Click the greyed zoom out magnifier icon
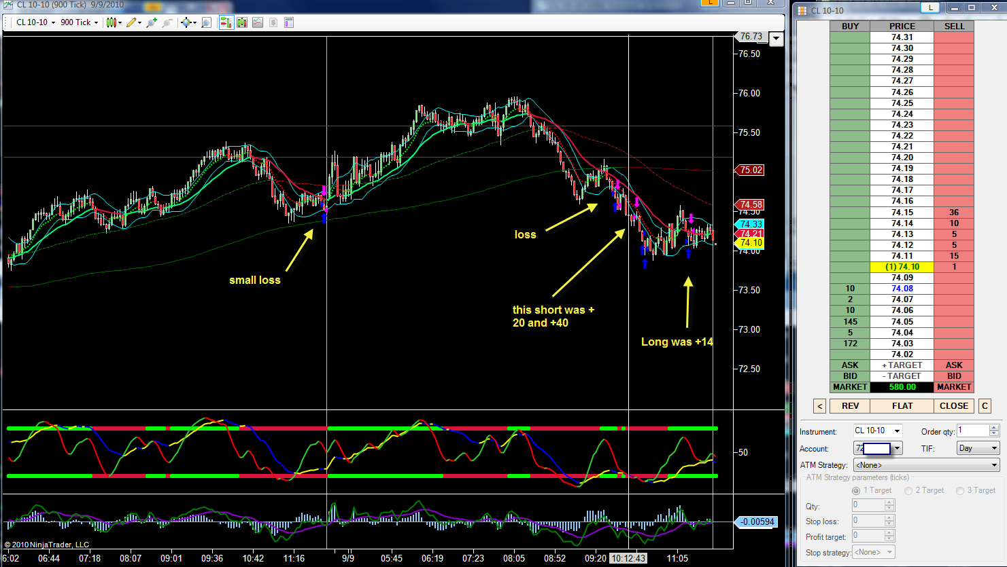Screen dimensions: 1007x567 tap(167, 22)
